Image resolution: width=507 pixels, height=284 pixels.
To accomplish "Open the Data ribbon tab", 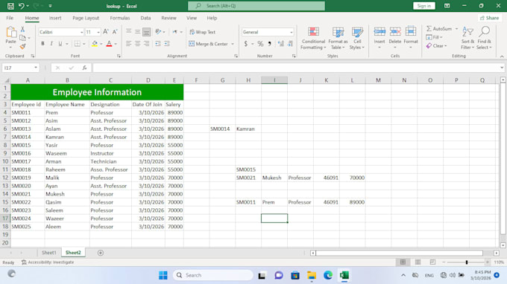I will tap(145, 18).
